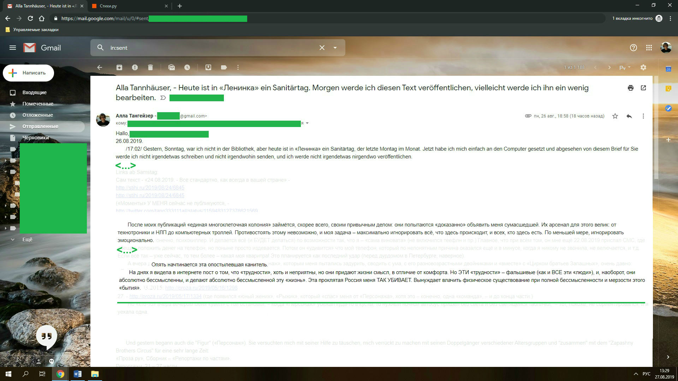Open the Отложенные folder
The image size is (678, 381).
[38, 115]
